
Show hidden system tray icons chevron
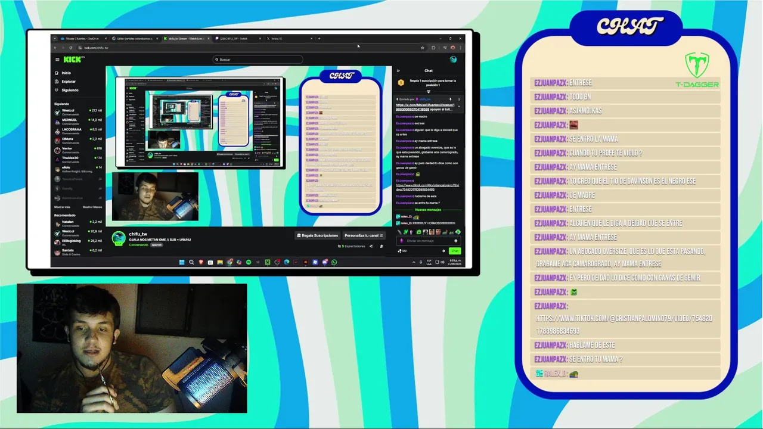[x=414, y=262]
